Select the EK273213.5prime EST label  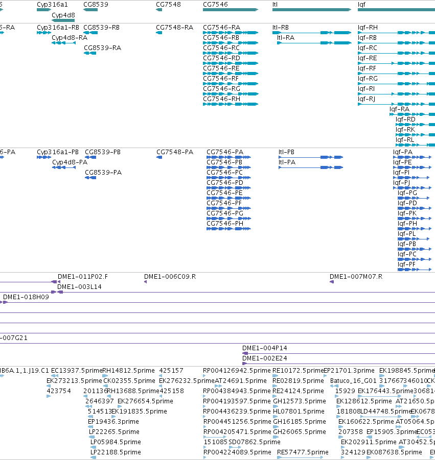coord(74,381)
